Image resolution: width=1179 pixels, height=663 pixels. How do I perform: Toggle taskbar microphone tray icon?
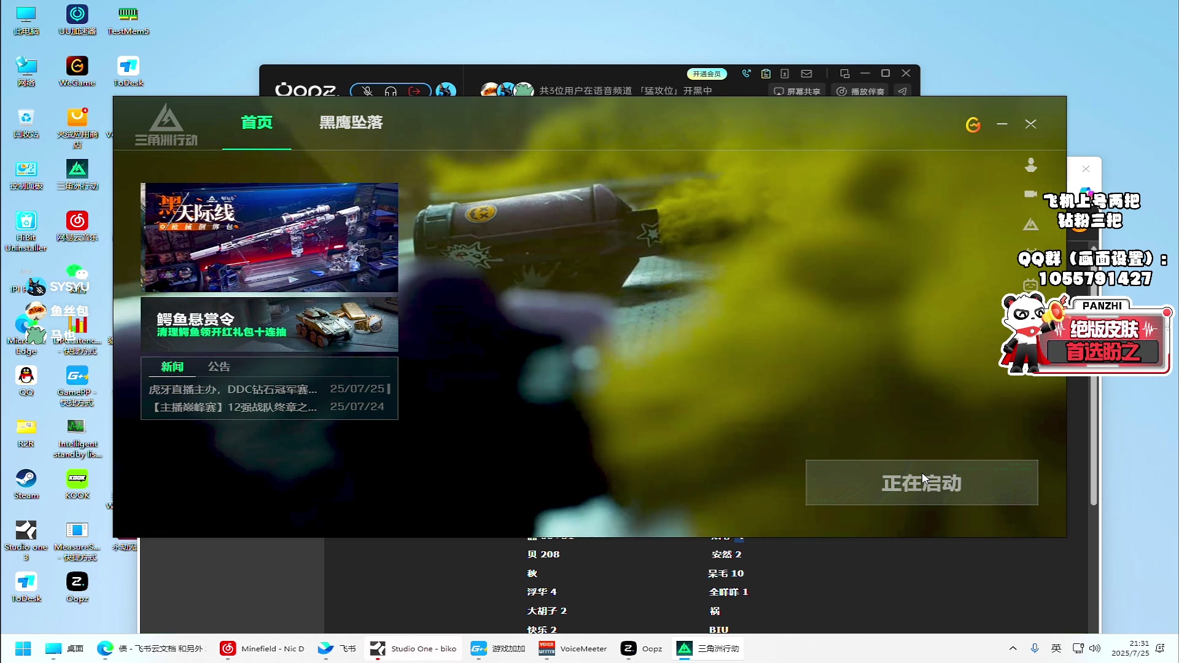pos(1035,648)
